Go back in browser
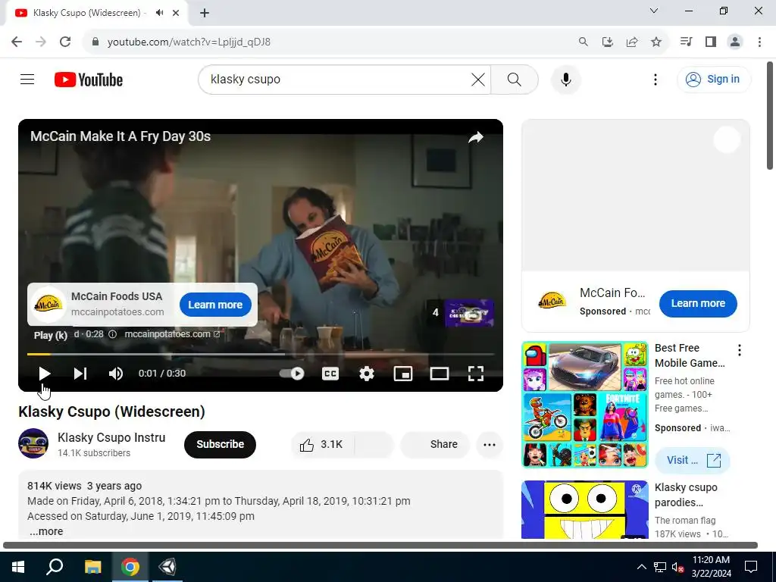The height and width of the screenshot is (582, 776). point(17,42)
